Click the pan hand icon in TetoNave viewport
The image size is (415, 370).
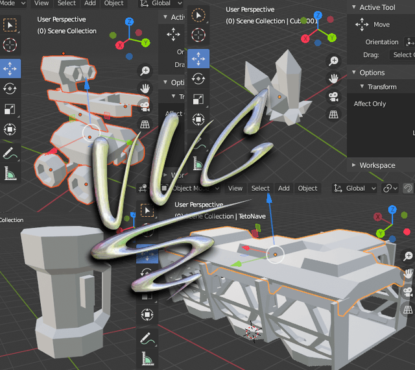click(408, 273)
